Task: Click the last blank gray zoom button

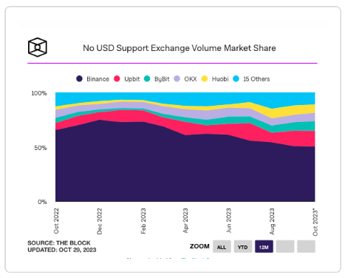Action: pos(306,247)
